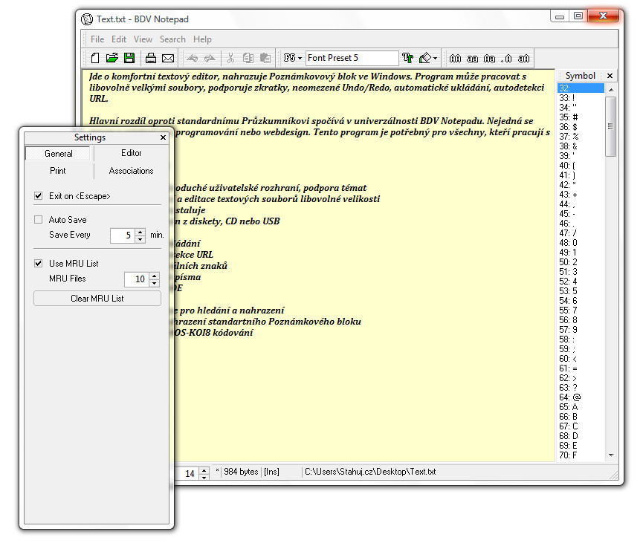Switch to Associations tab in Settings

point(132,171)
